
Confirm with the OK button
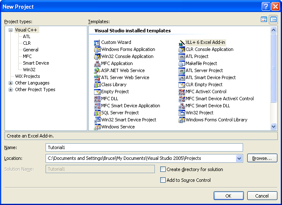point(229,195)
